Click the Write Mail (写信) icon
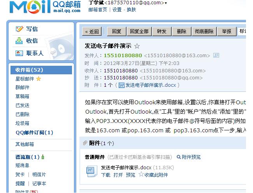 (19, 29)
